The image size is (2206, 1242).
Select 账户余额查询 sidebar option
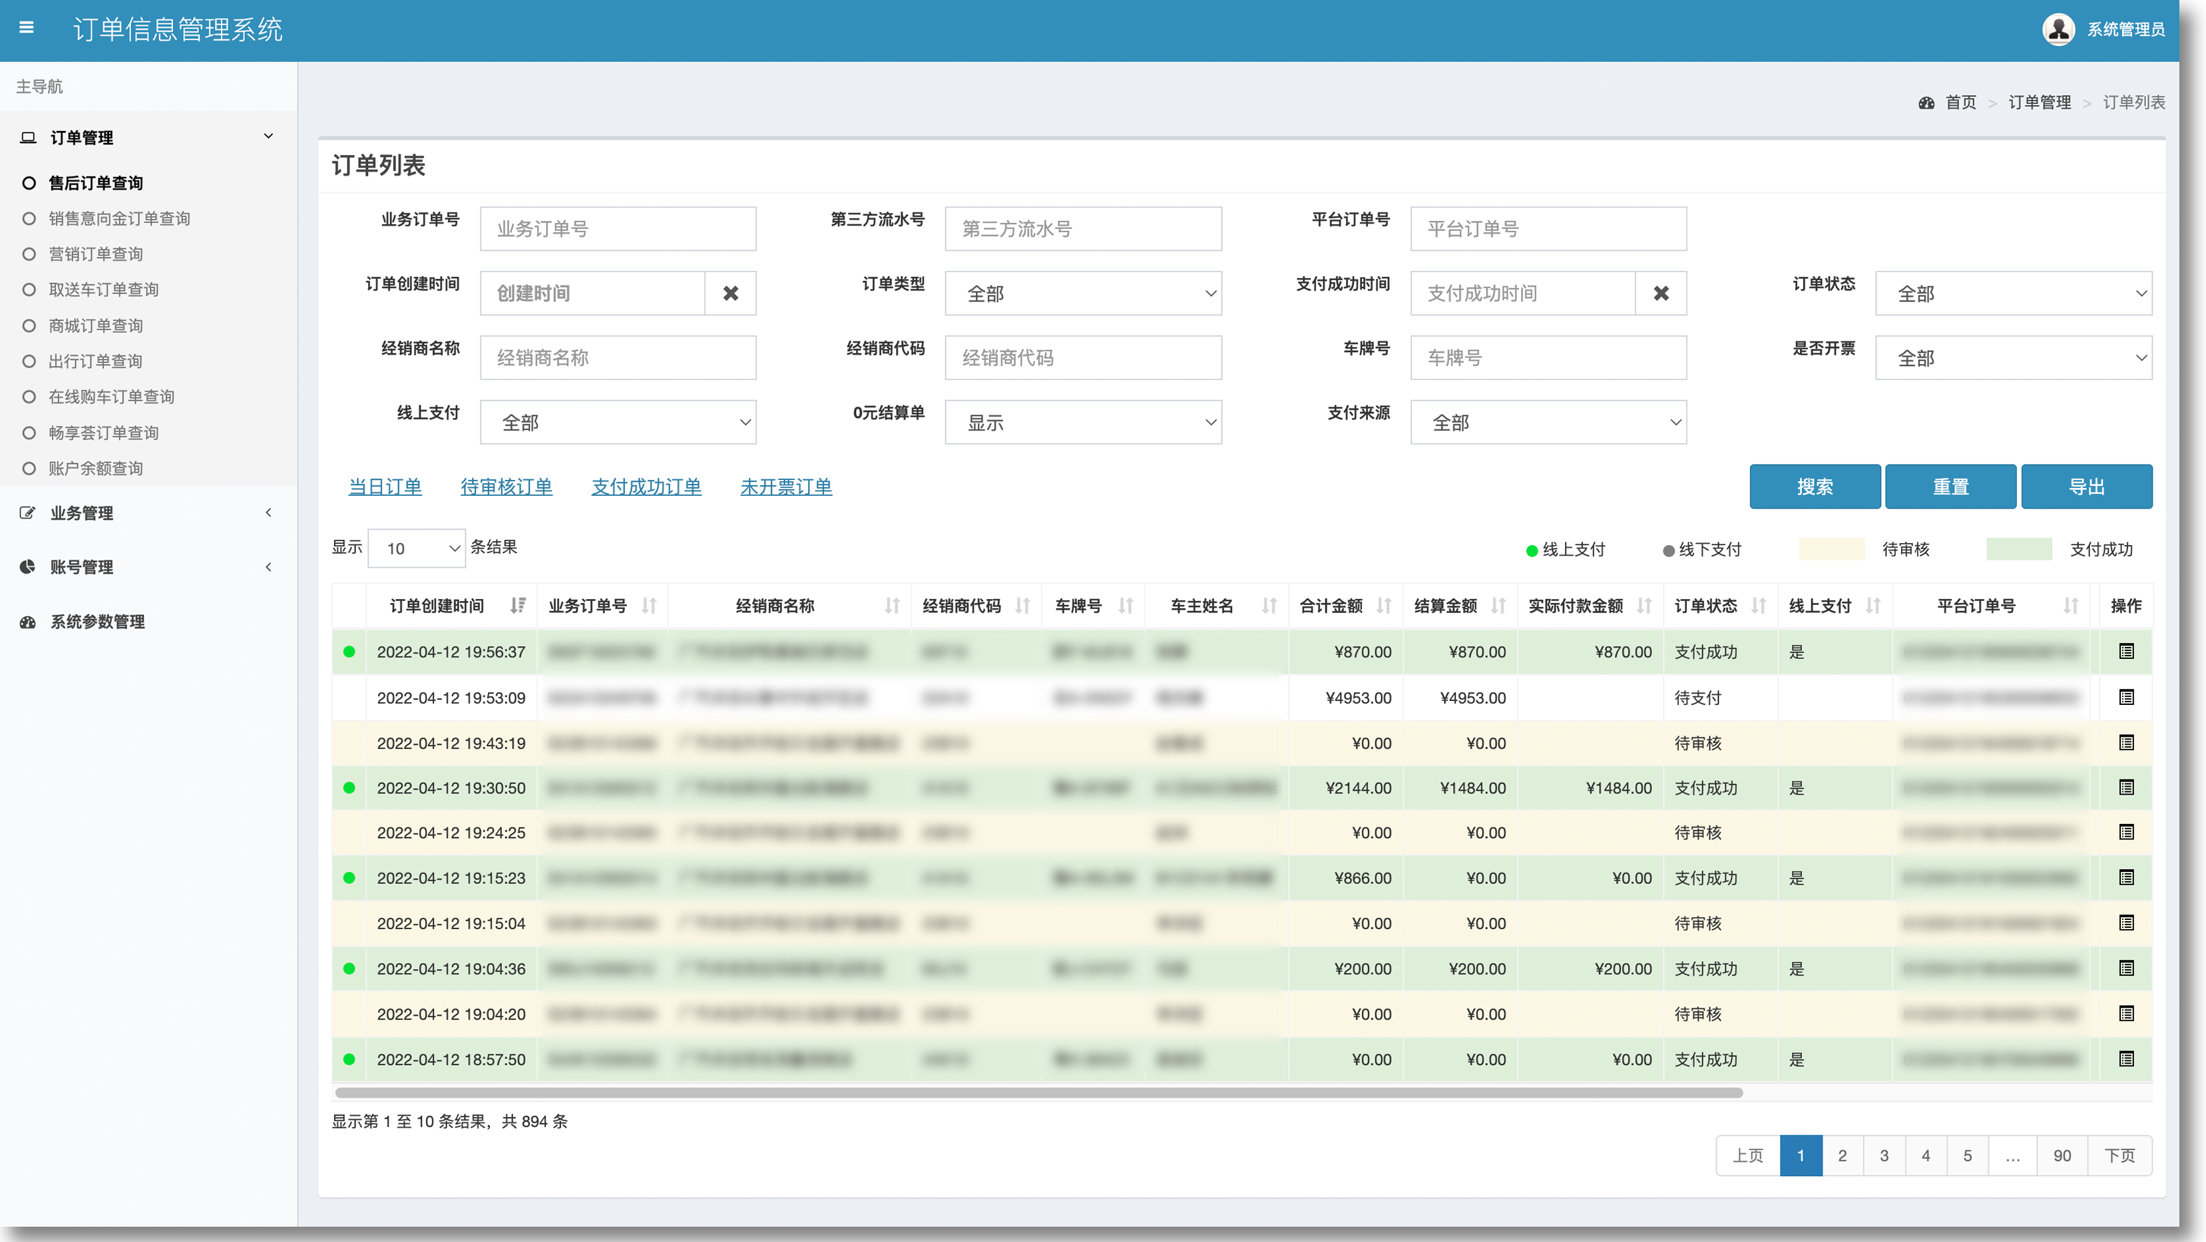pyautogui.click(x=95, y=469)
